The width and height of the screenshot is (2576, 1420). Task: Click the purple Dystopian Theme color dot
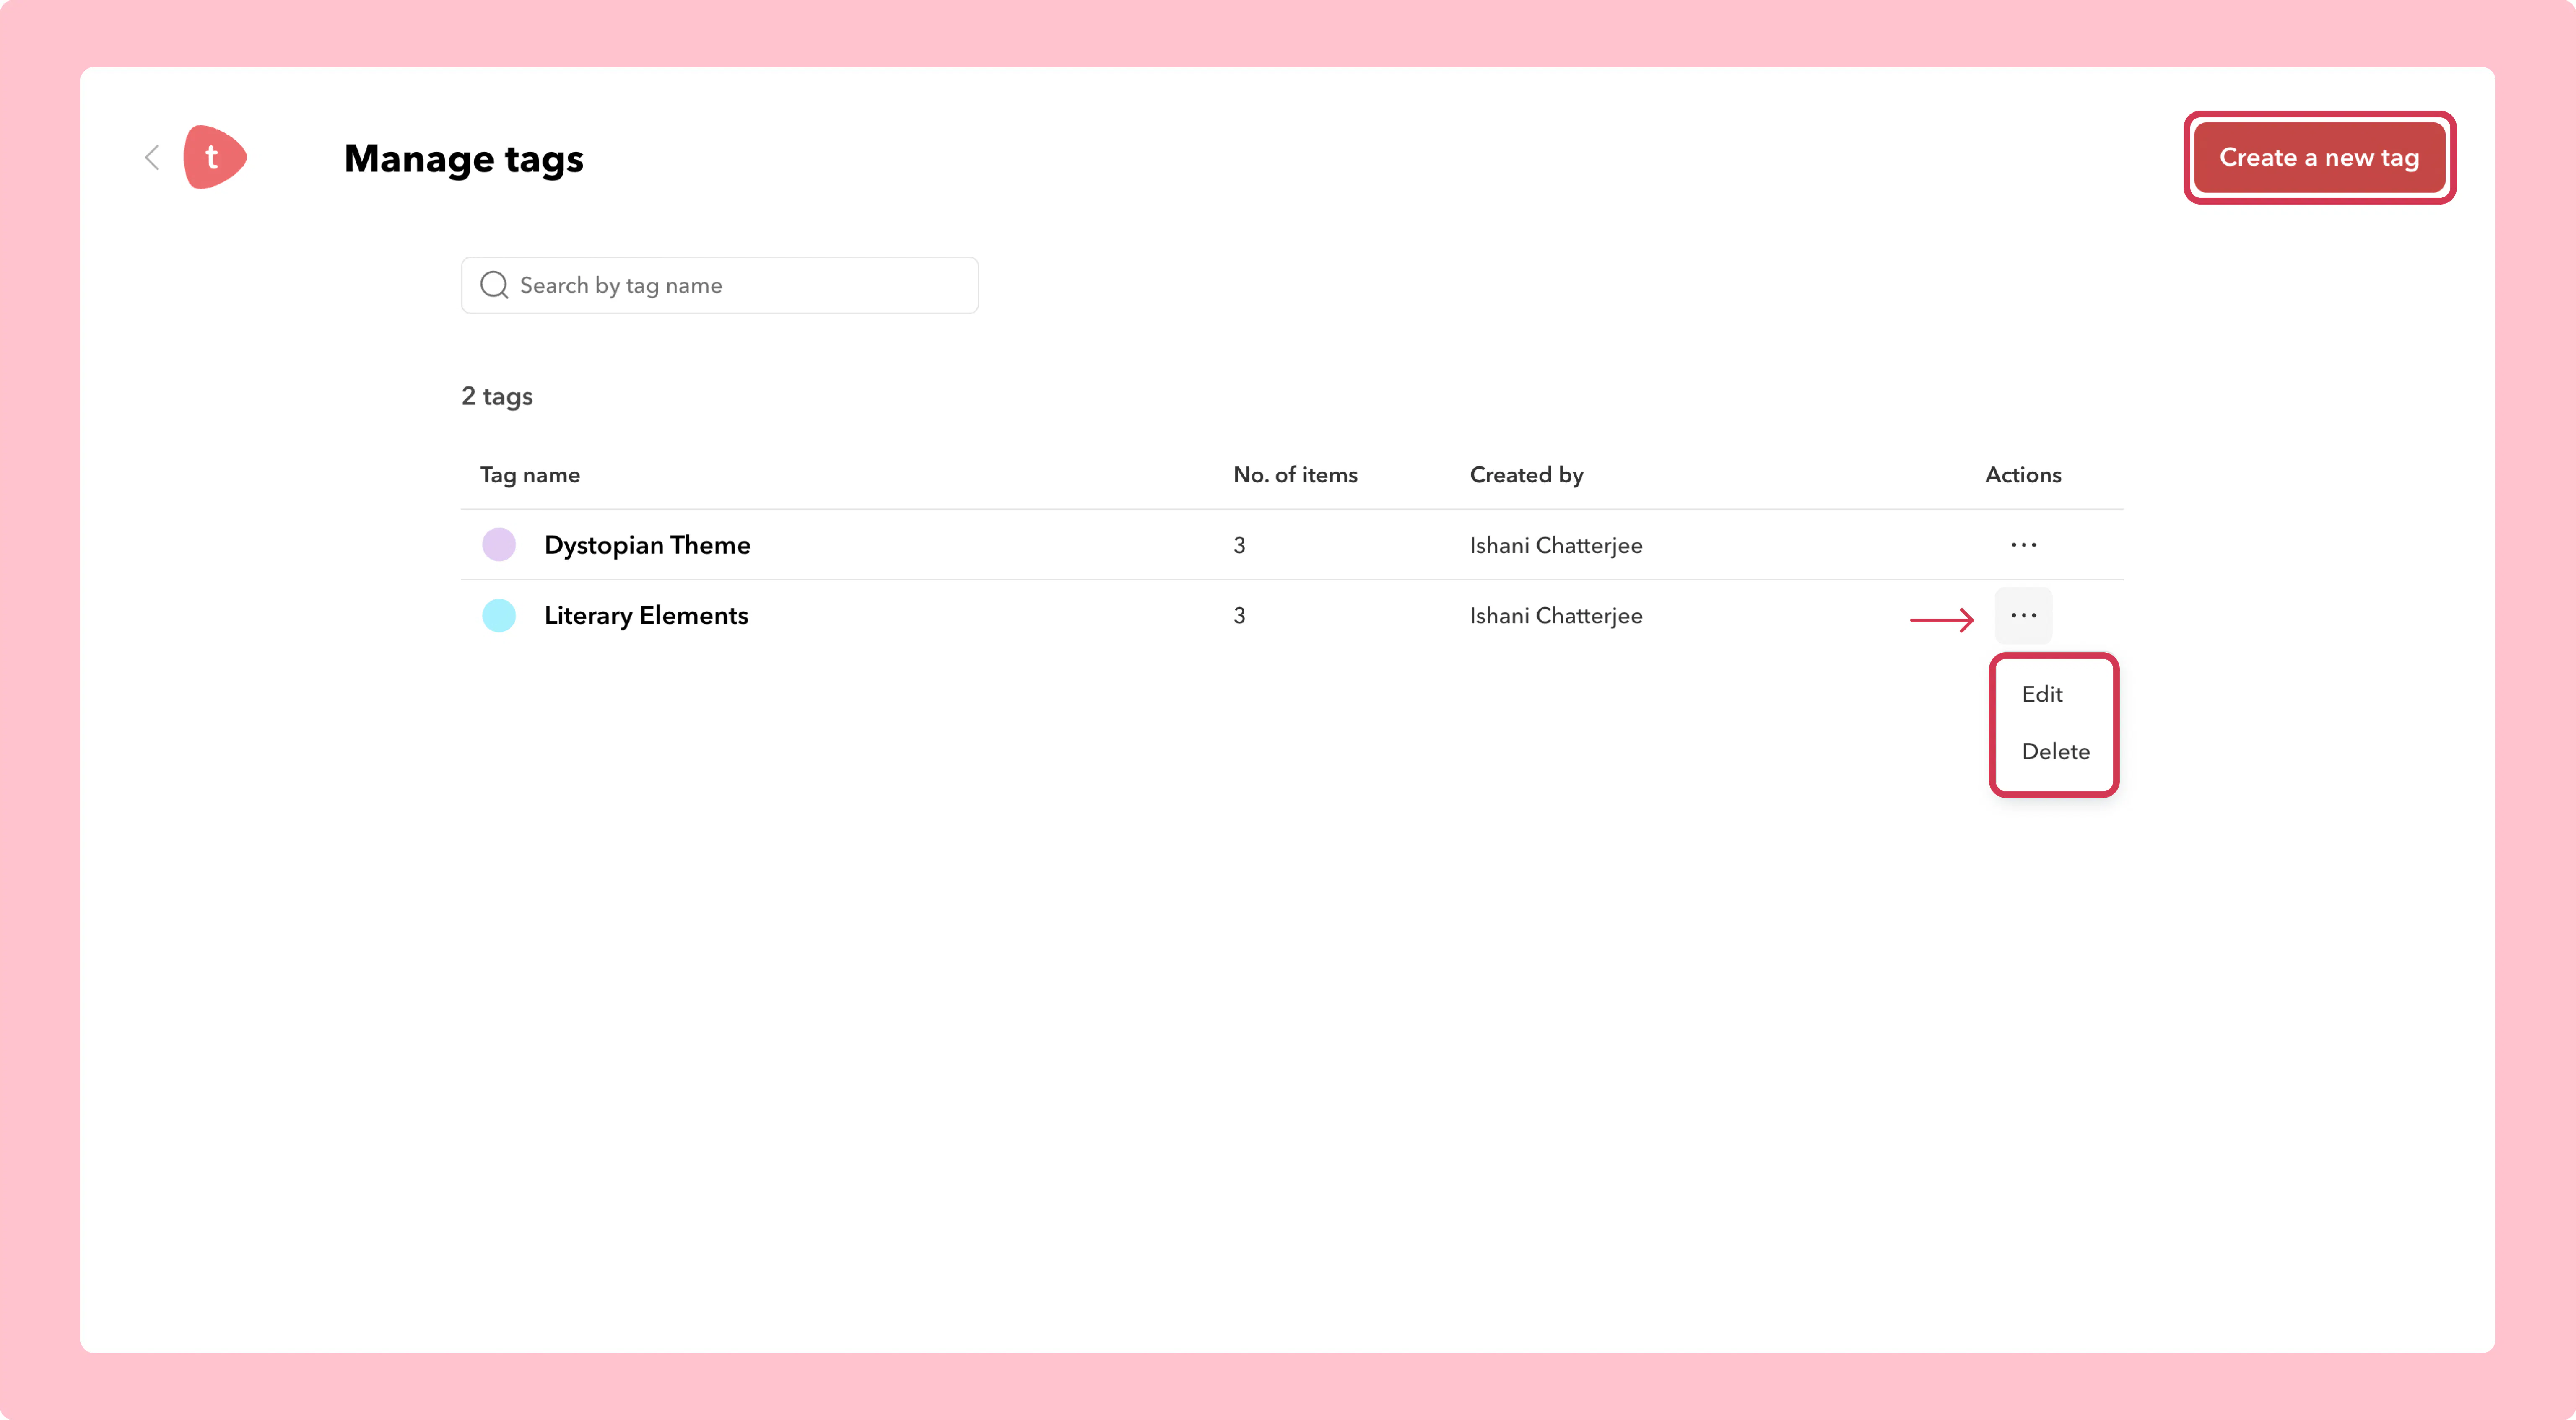click(x=499, y=545)
